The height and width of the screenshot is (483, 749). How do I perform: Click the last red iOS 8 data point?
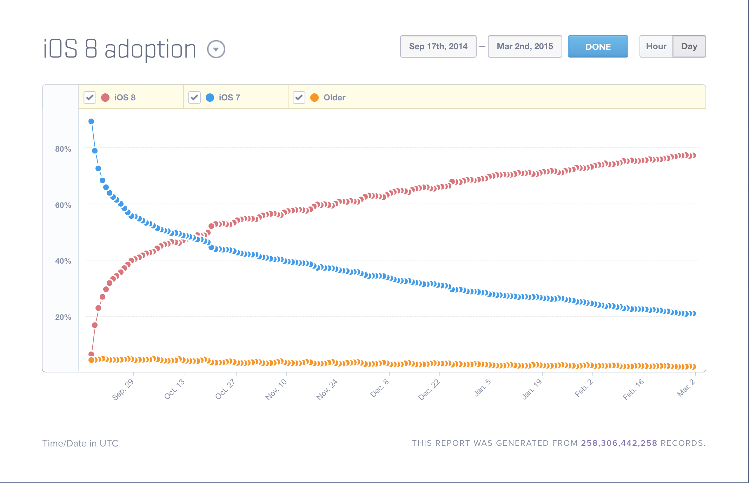point(693,156)
